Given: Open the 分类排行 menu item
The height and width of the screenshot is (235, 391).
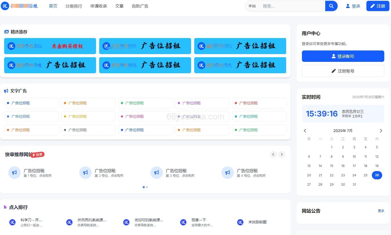Looking at the screenshot, I should pos(74,6).
